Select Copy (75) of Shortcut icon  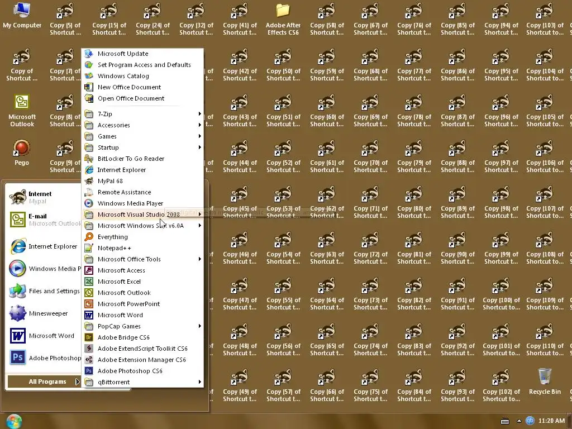pos(370,386)
